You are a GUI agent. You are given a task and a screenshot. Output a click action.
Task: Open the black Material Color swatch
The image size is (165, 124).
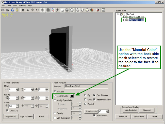coord(72,96)
